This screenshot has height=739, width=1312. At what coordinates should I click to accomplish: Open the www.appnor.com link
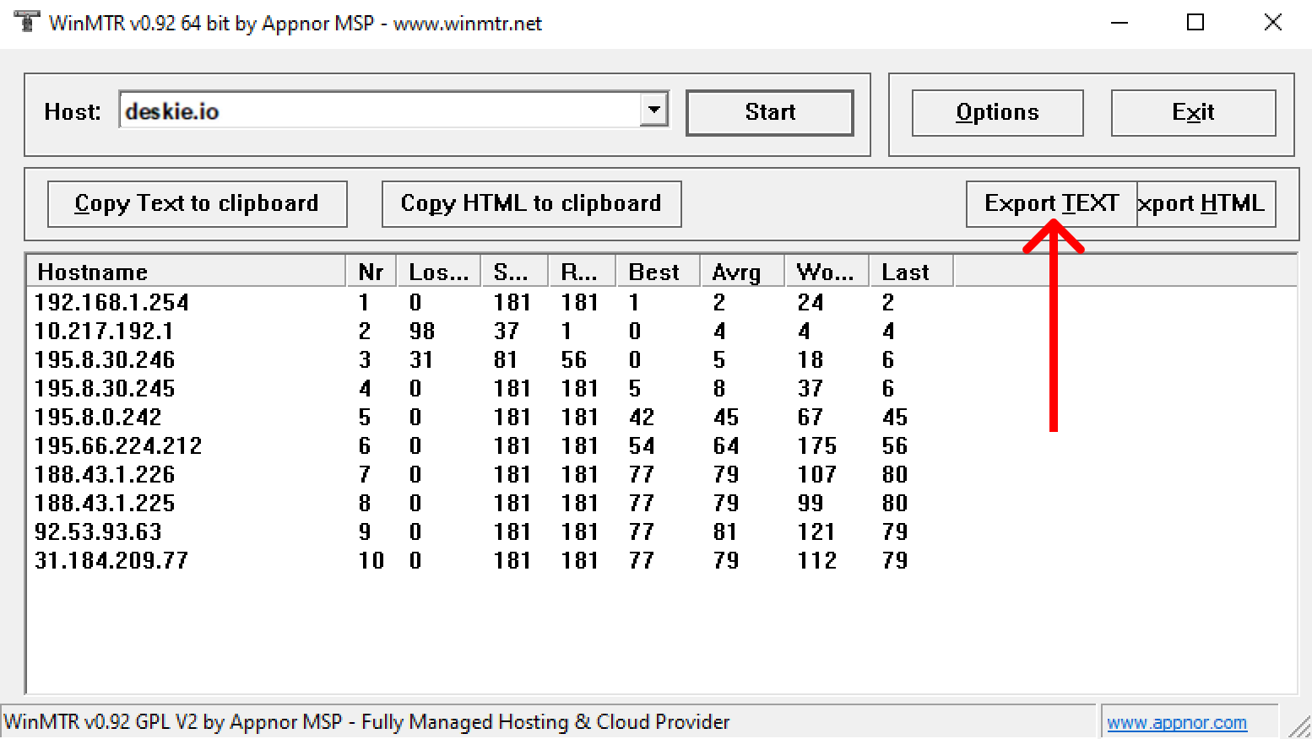1177,723
